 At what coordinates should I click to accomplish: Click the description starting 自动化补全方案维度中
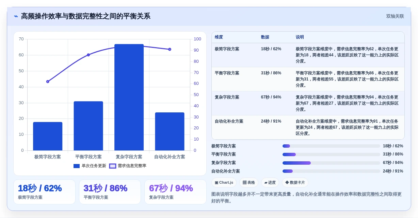(x=347, y=127)
